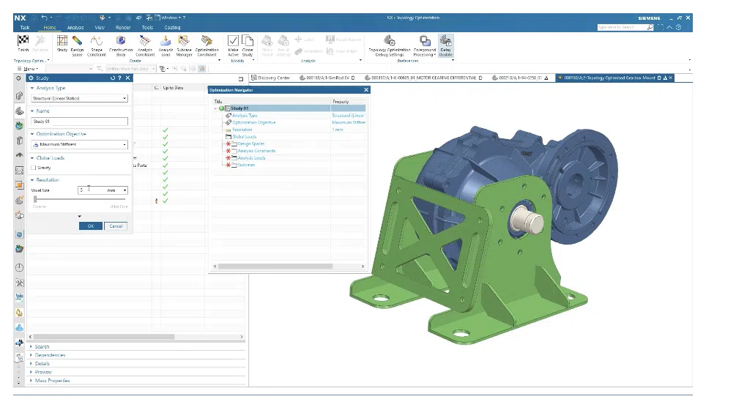Collapse the Global Loads section
747x410 pixels.
(32, 157)
